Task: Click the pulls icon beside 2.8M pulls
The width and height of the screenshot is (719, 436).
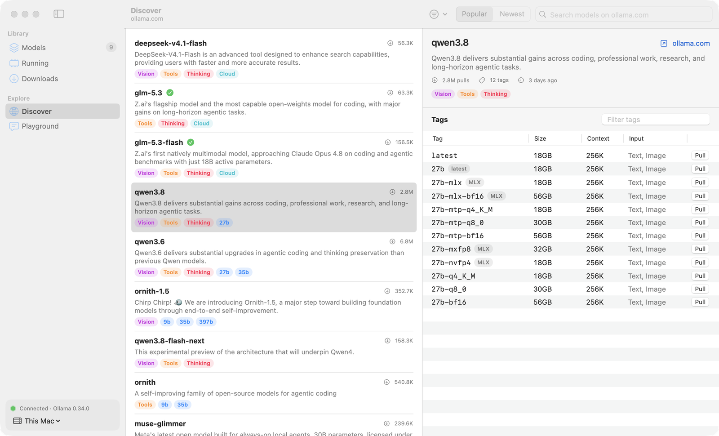Action: tap(435, 80)
